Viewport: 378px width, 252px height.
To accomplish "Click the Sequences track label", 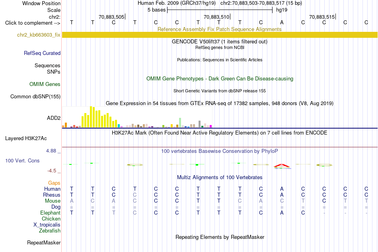I will (x=47, y=65).
